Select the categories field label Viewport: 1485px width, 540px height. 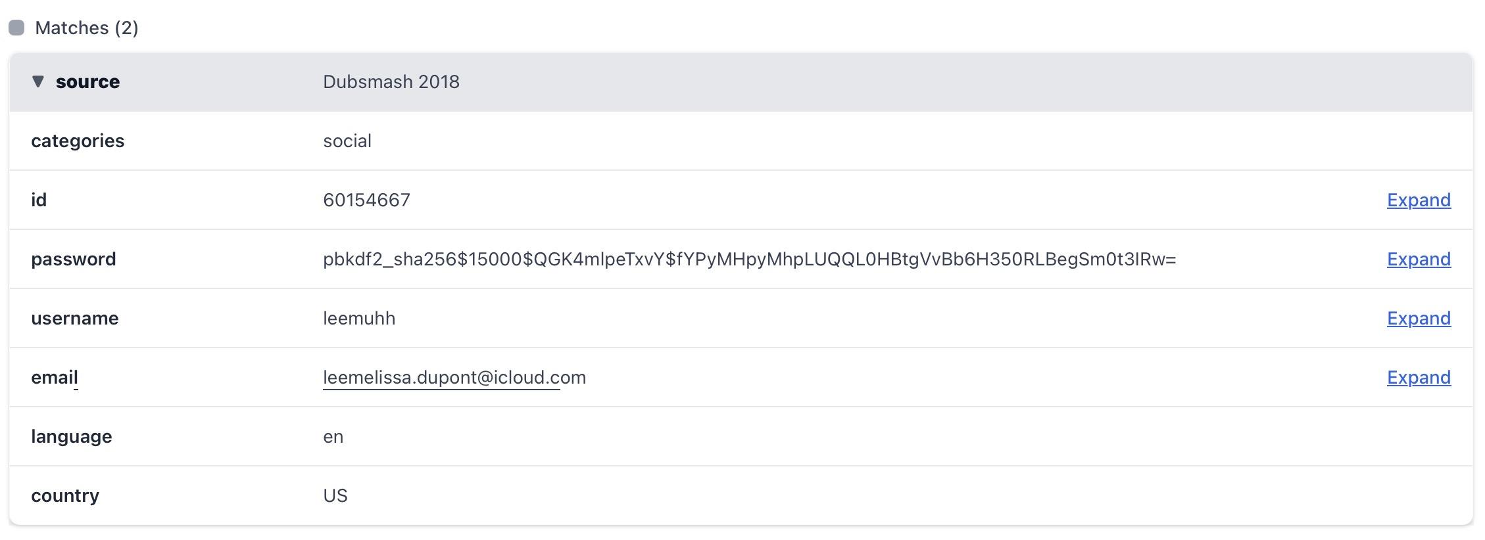[x=78, y=141]
